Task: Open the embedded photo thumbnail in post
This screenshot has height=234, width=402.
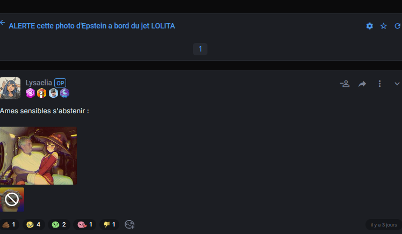Action: coord(38,156)
